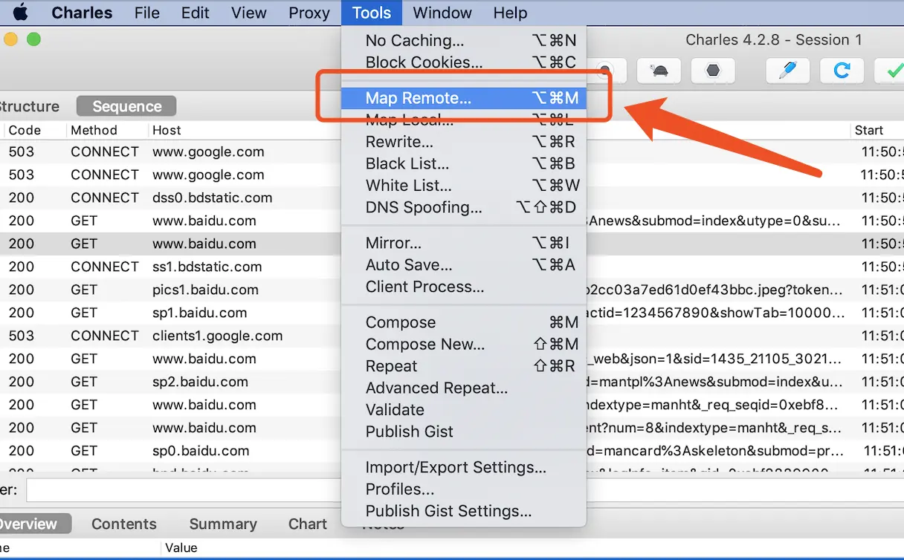Open the Apple menu
This screenshot has height=560, width=904.
pyautogui.click(x=20, y=13)
